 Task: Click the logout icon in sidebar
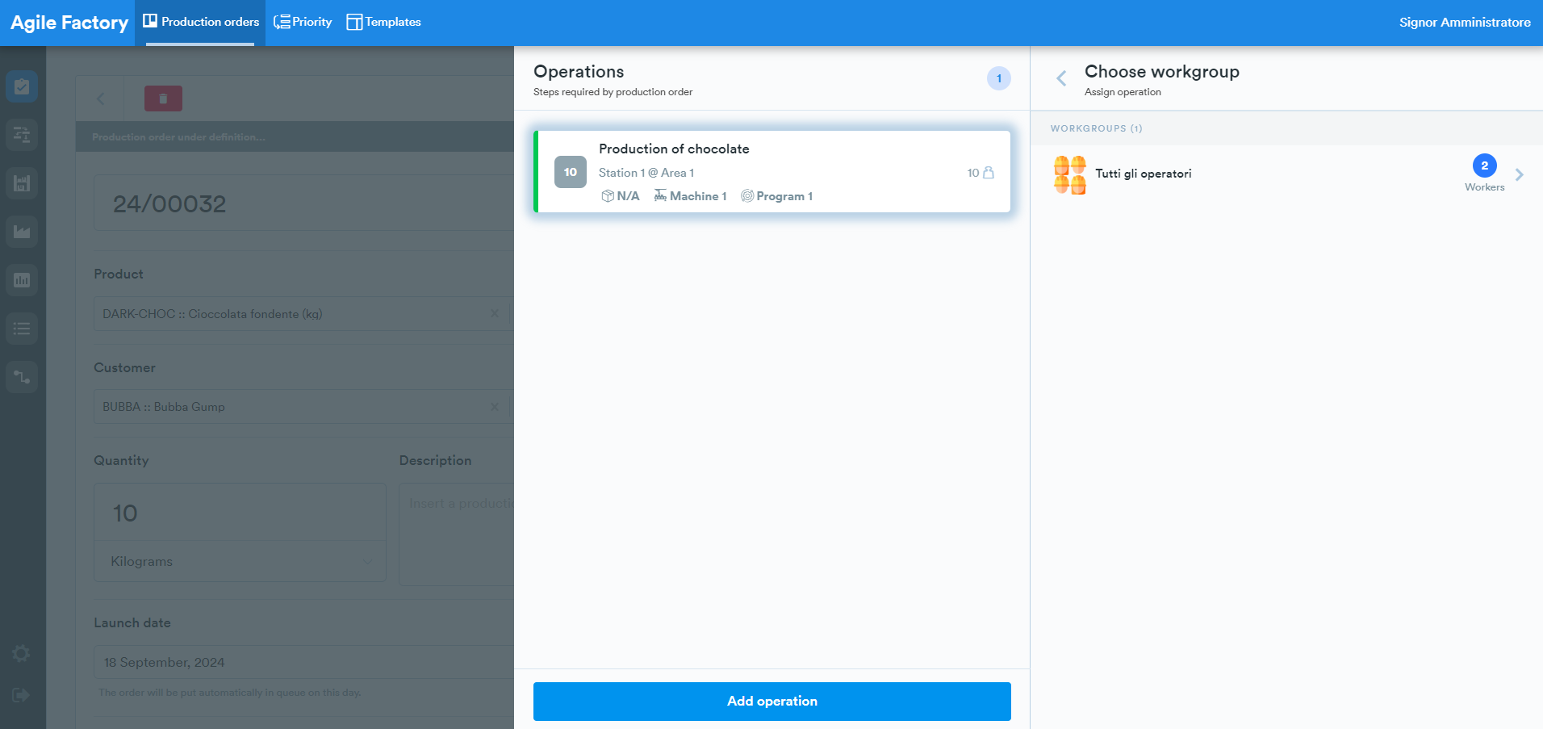22,695
